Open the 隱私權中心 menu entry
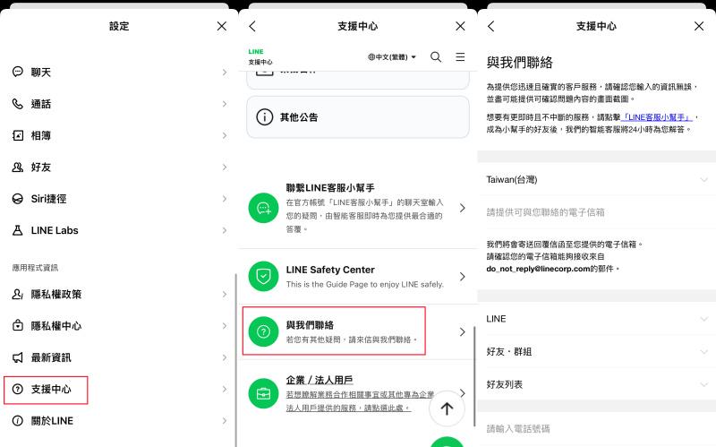The image size is (716, 447). click(x=119, y=326)
